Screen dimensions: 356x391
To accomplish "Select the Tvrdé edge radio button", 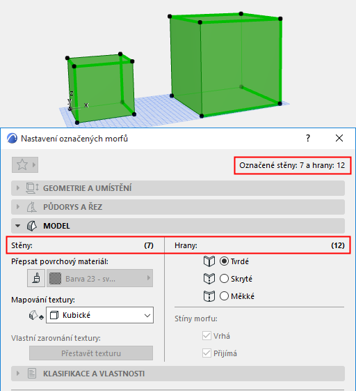I will click(224, 261).
